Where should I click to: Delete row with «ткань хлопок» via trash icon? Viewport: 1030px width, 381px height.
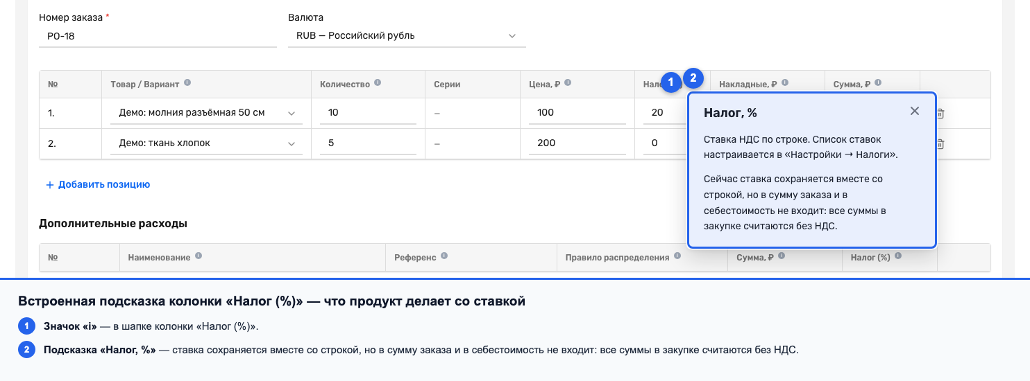click(940, 144)
